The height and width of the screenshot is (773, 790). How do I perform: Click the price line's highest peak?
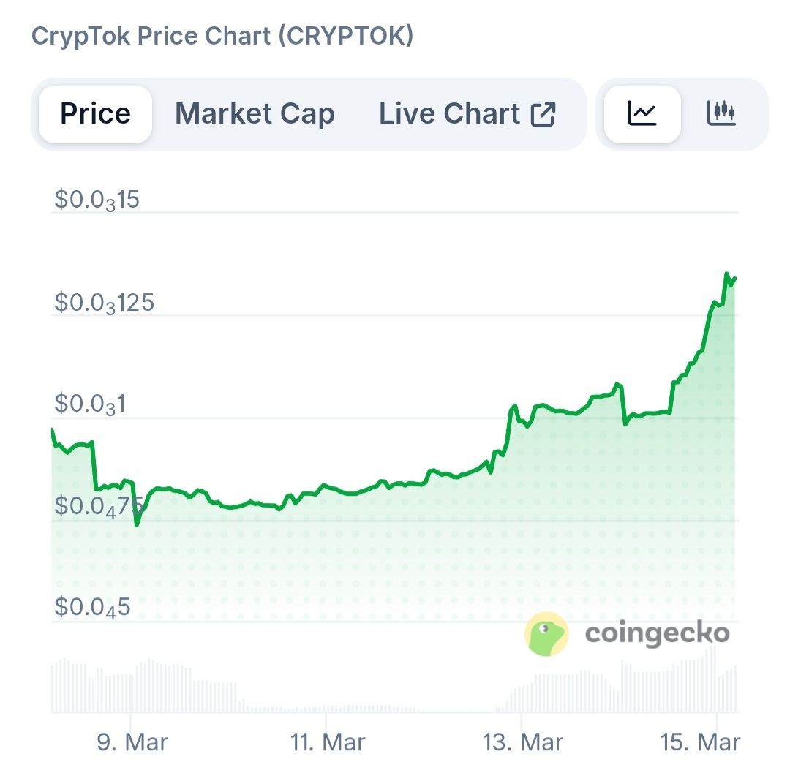click(726, 274)
